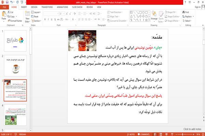Switch to the TRANSITIONS tab
205x136 pixels.
coord(47,7)
